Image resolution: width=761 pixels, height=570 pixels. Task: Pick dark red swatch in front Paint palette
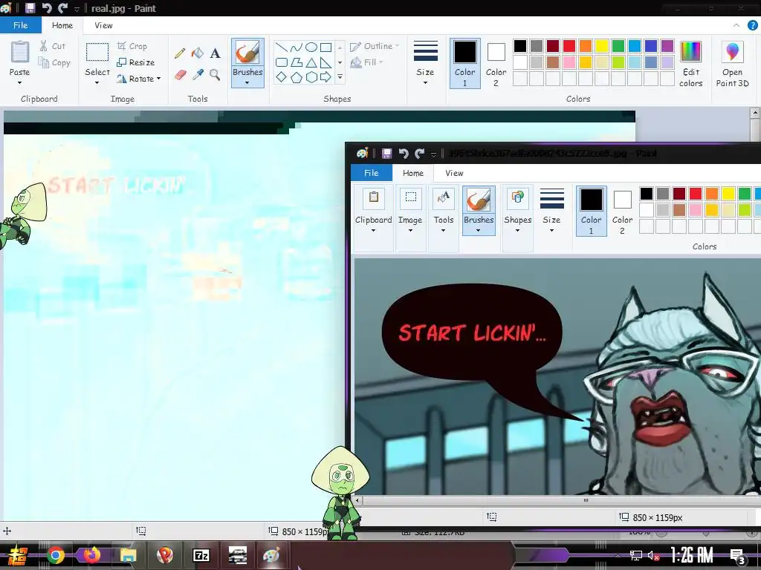click(x=679, y=194)
